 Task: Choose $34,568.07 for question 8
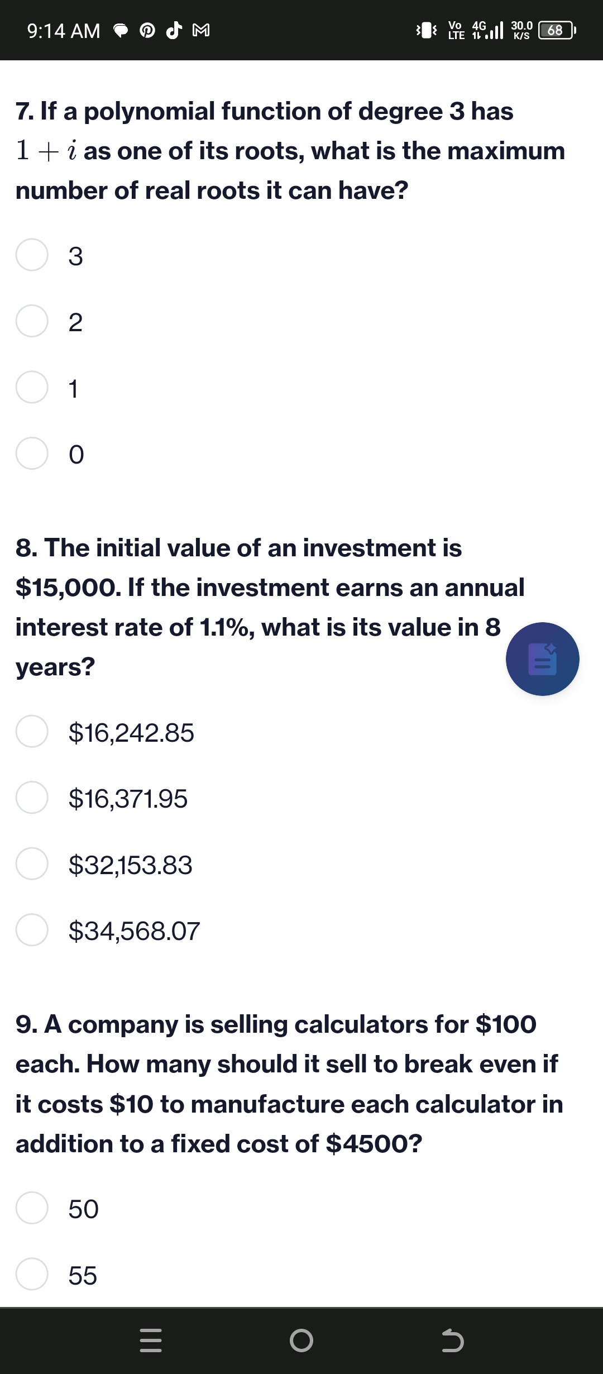pyautogui.click(x=32, y=930)
